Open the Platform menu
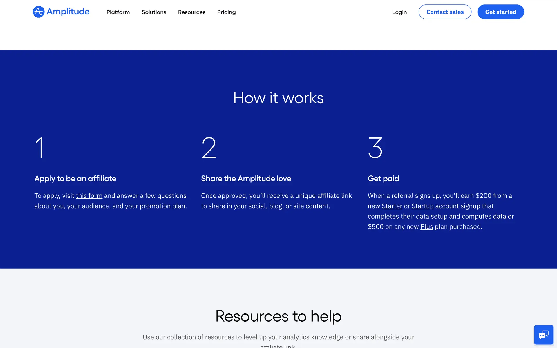This screenshot has width=557, height=348. (118, 12)
